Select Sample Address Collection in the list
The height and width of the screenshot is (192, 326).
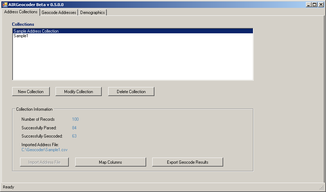click(x=133, y=31)
